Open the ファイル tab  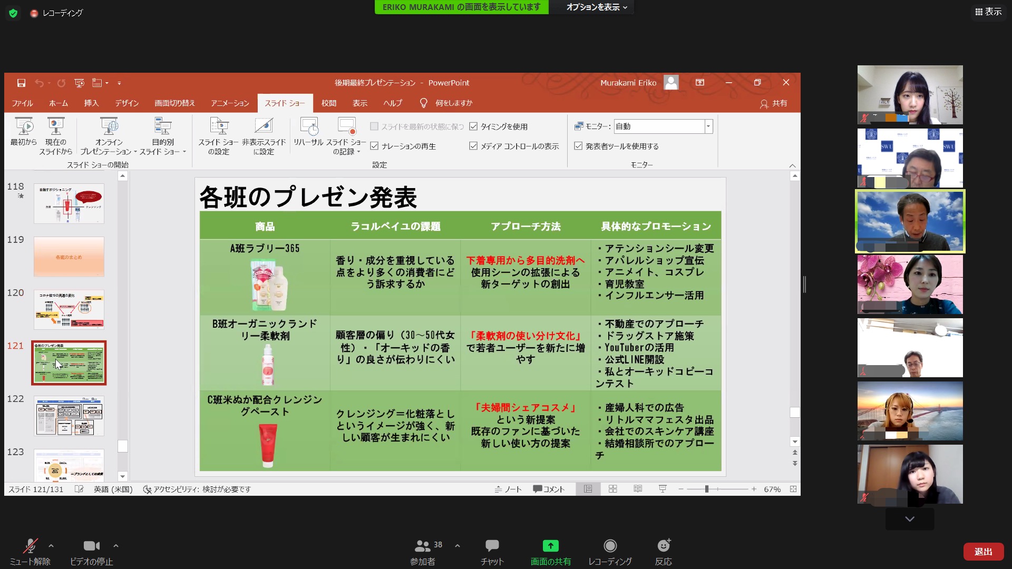coord(23,103)
